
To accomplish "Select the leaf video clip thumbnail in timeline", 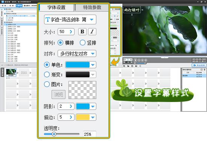I will pyautogui.click(x=11, y=72).
